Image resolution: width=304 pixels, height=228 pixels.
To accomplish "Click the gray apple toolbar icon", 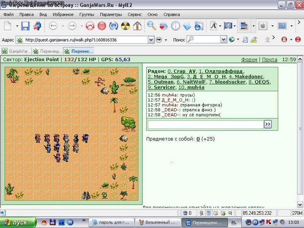I will (x=263, y=26).
